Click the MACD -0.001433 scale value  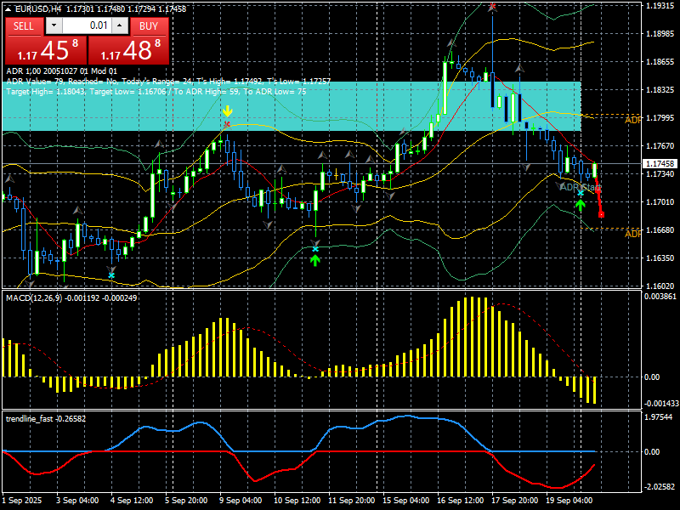[x=660, y=403]
